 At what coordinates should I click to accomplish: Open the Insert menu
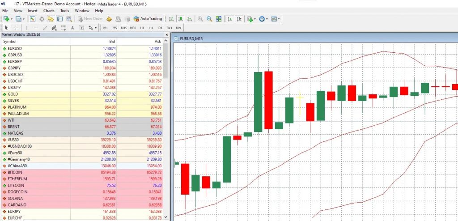pos(33,11)
